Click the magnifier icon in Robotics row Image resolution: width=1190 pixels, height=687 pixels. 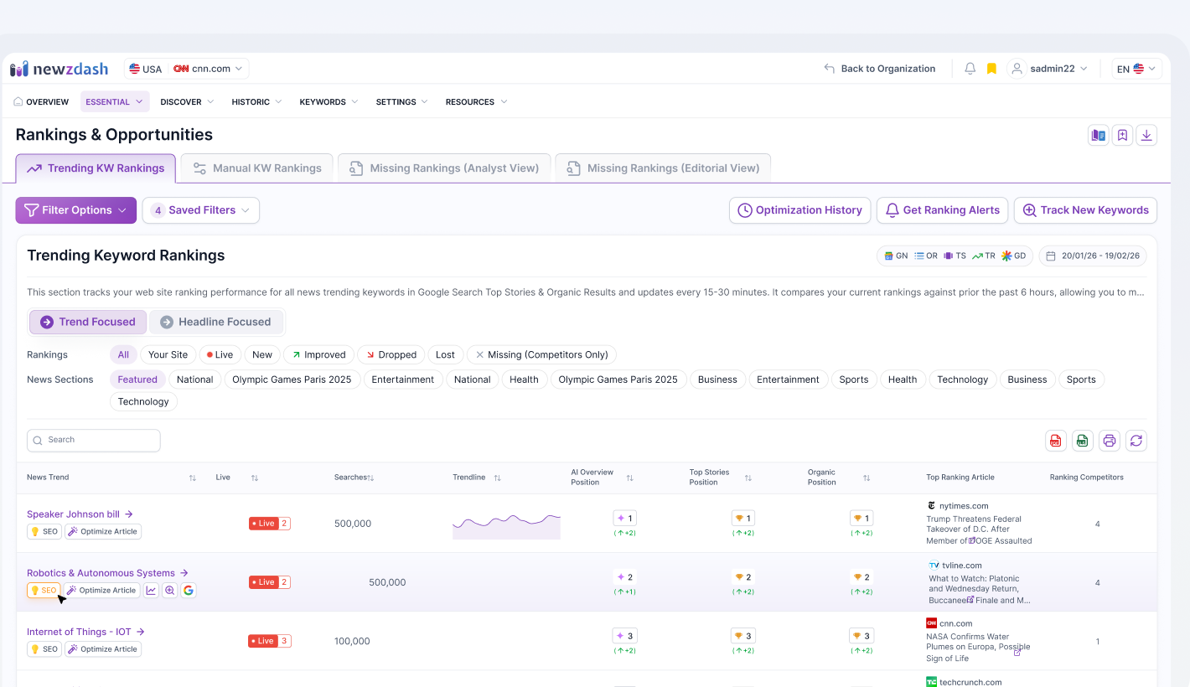click(x=170, y=591)
